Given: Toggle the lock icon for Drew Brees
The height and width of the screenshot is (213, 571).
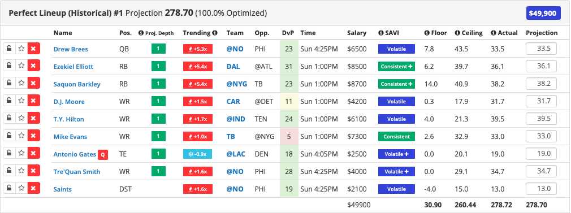Looking at the screenshot, I should [x=9, y=49].
